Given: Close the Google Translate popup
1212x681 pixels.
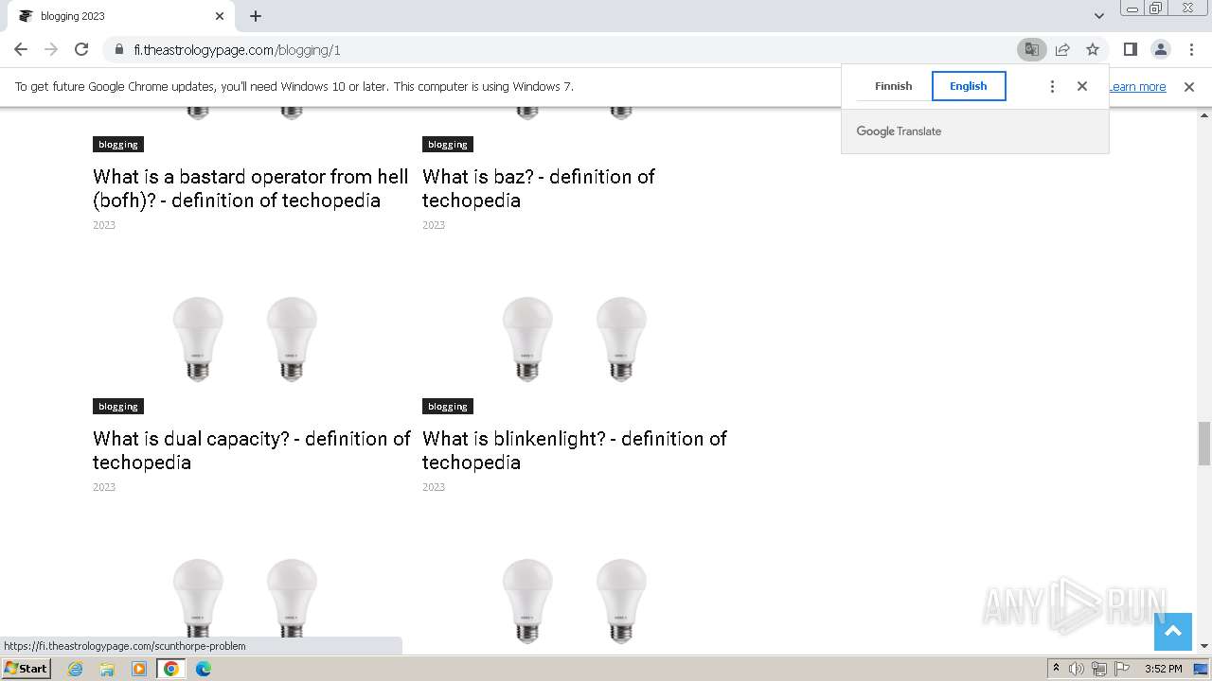Looking at the screenshot, I should tap(1082, 86).
